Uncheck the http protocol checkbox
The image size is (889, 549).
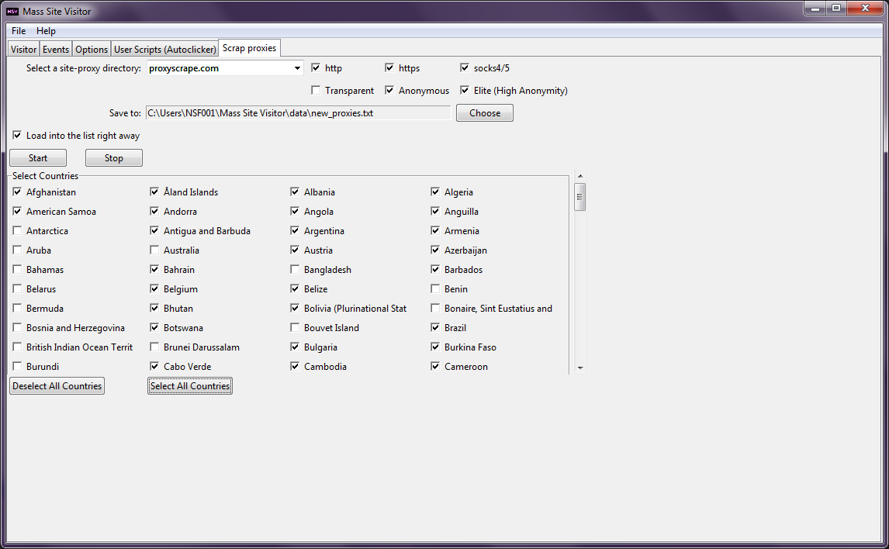(x=316, y=68)
